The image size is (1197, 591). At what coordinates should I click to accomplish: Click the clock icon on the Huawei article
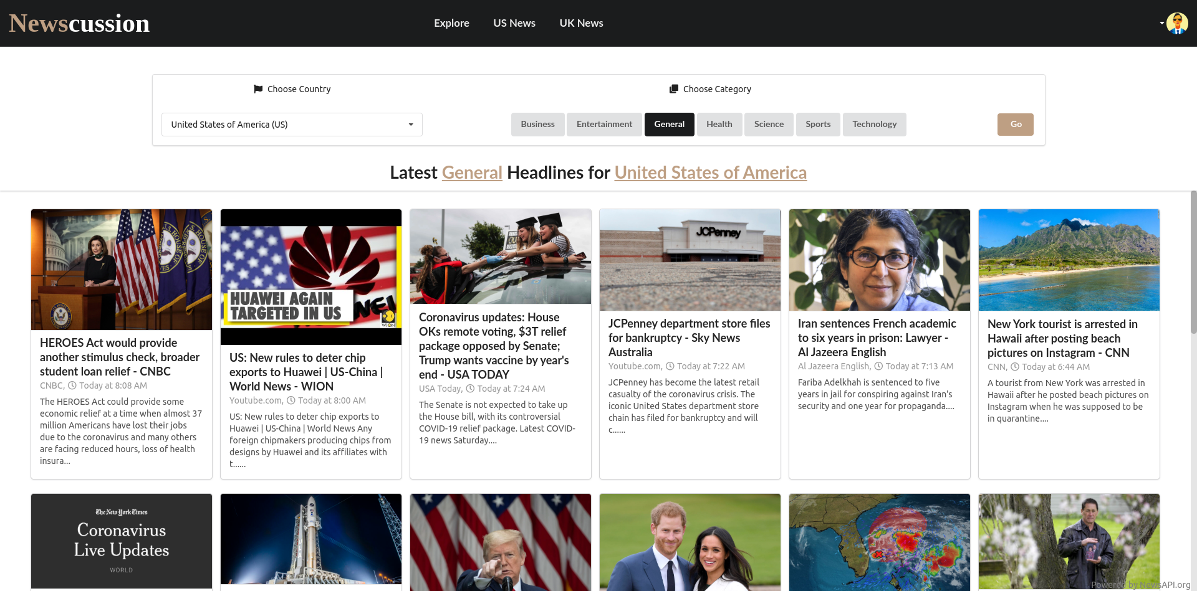point(291,400)
